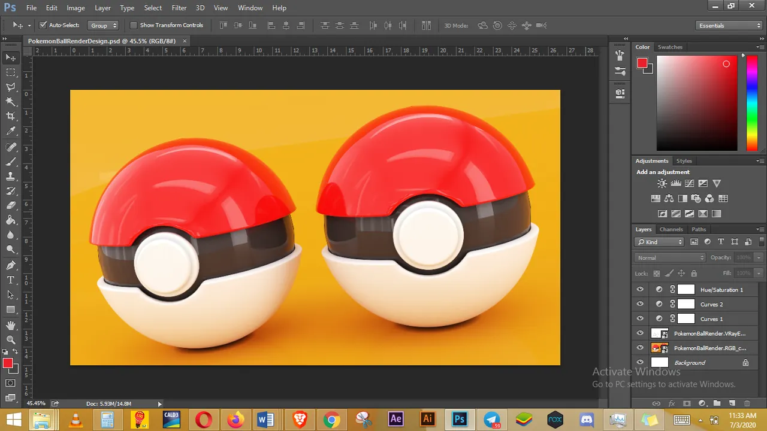Add a Curves adjustment from Adjustments panel
Image resolution: width=767 pixels, height=431 pixels.
pyautogui.click(x=690, y=184)
